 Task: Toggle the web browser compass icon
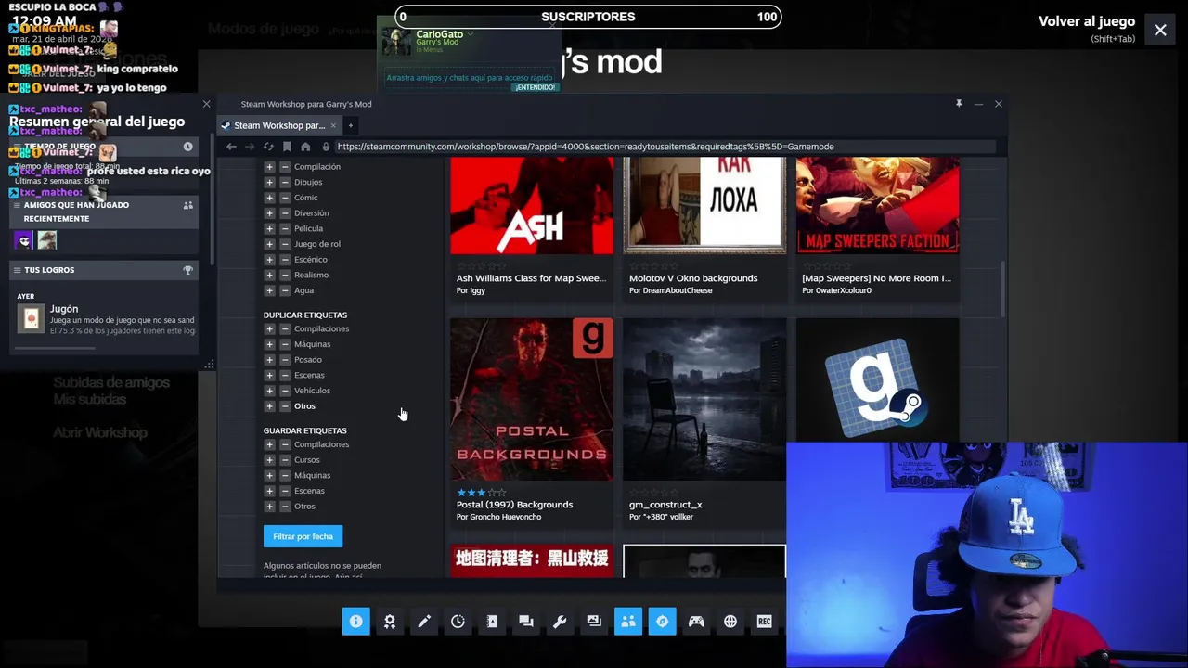click(x=662, y=622)
